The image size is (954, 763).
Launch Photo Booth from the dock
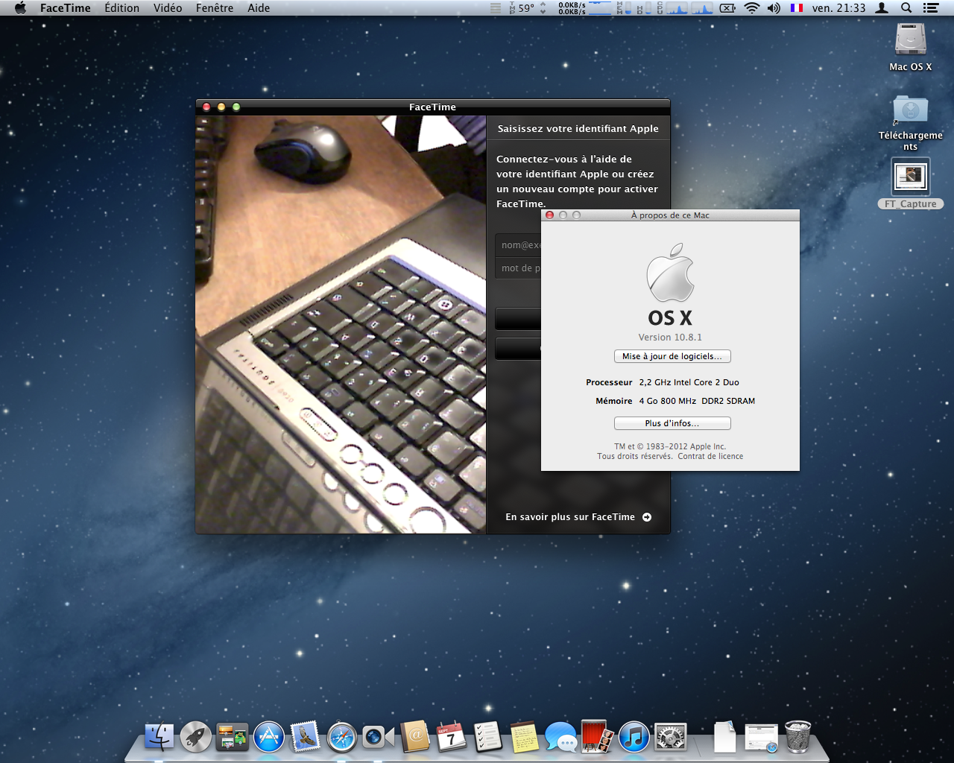click(597, 737)
